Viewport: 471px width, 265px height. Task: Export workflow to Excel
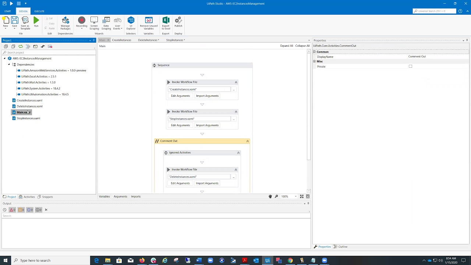click(166, 23)
